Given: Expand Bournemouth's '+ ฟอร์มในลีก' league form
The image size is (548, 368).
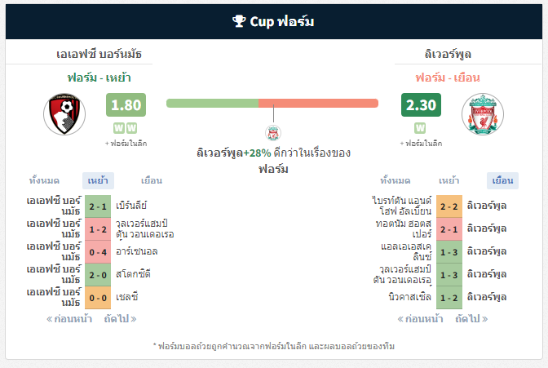Looking at the screenshot, I should (x=126, y=144).
